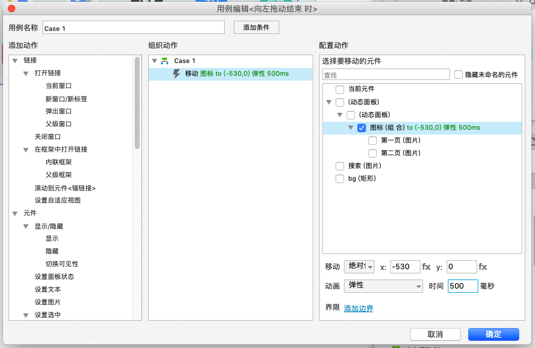Image resolution: width=535 pixels, height=348 pixels.
Task: Click the lightning bolt icon of the move action
Action: pyautogui.click(x=176, y=73)
